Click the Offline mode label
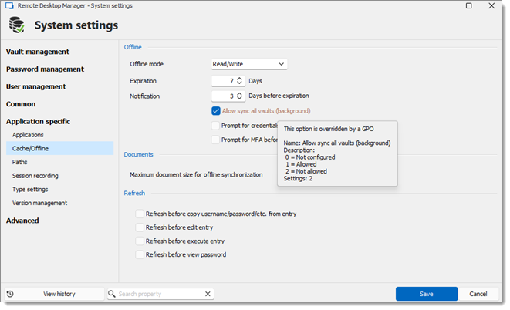 [x=147, y=64]
